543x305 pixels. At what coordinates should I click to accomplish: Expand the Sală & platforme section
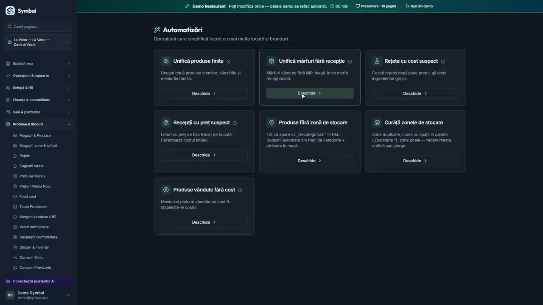[x=38, y=112]
